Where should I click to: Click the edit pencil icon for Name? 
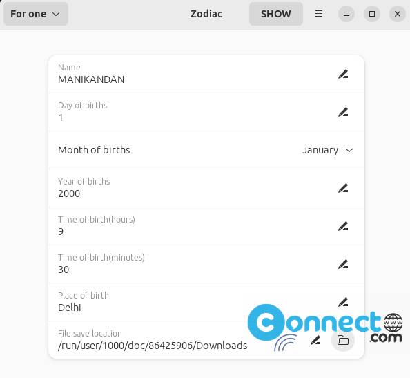click(x=343, y=75)
